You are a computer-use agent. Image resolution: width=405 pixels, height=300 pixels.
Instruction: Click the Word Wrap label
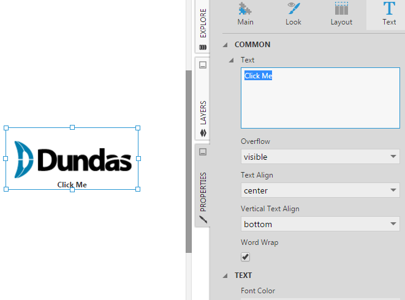tap(259, 242)
